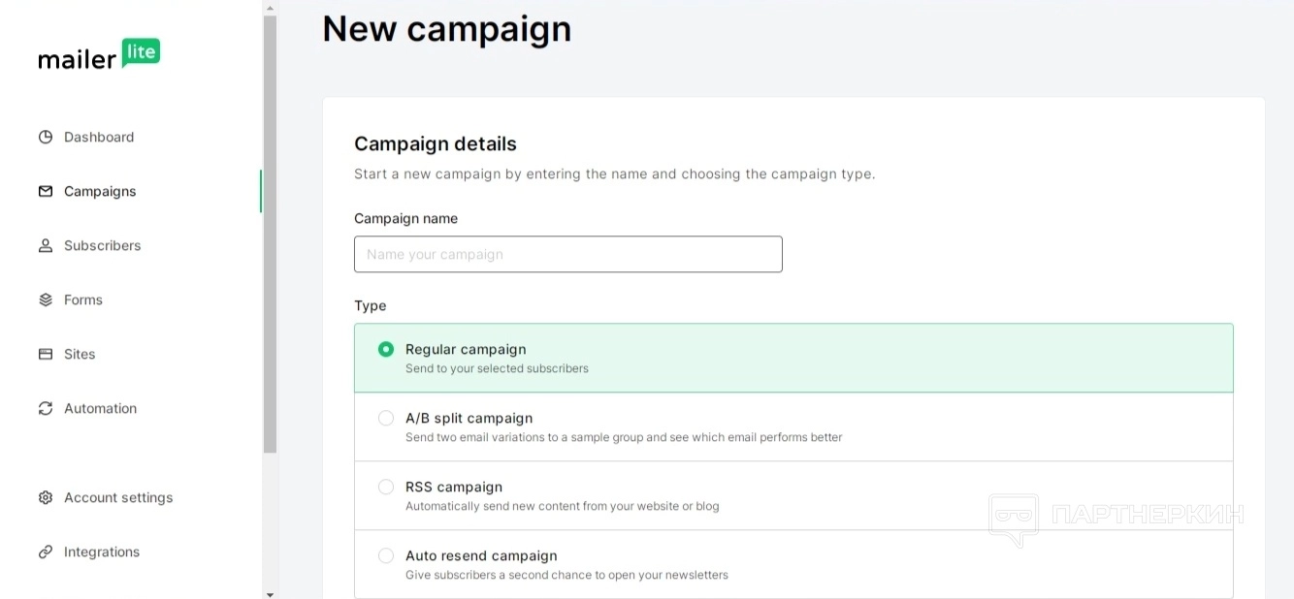Focus the Campaign name input field
Viewport: 1294px width, 599px height.
567,254
